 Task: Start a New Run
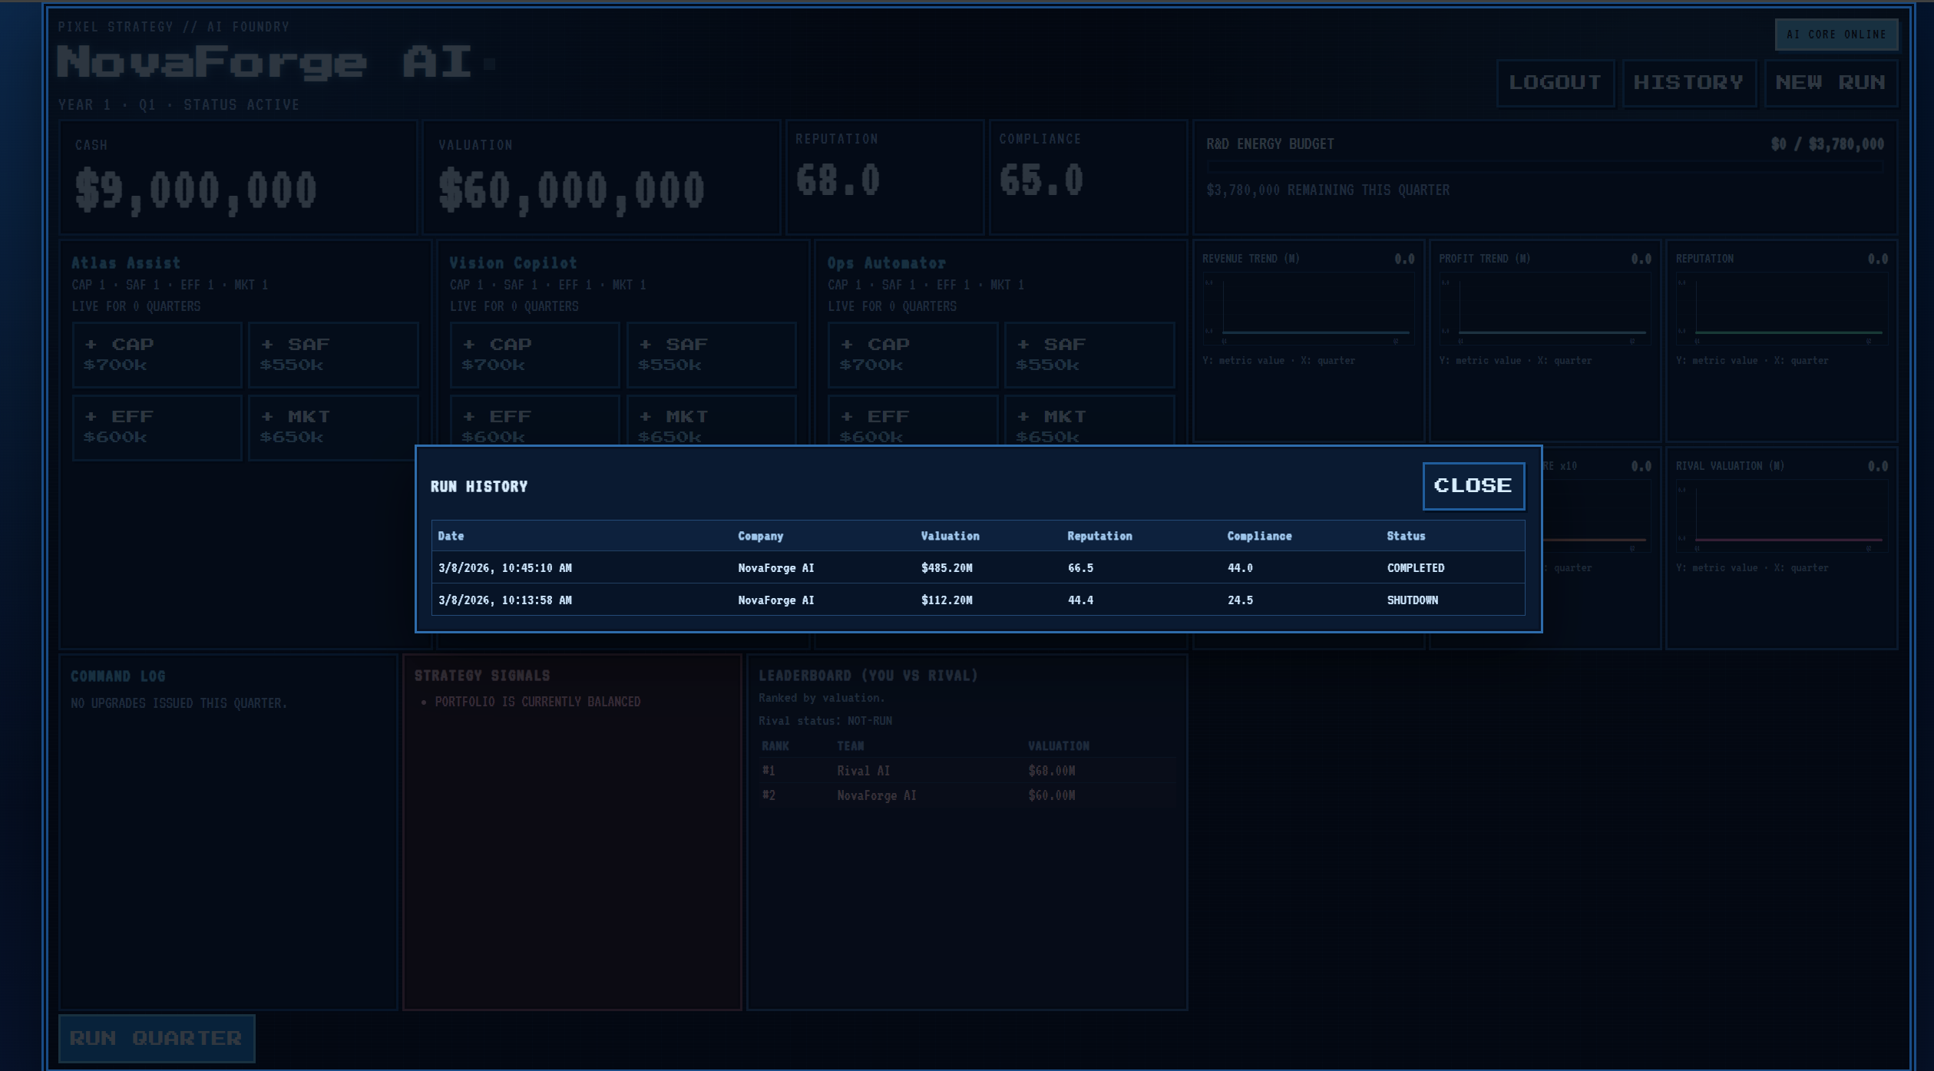click(1830, 83)
